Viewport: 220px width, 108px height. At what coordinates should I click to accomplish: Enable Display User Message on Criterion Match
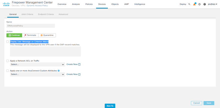(8, 42)
